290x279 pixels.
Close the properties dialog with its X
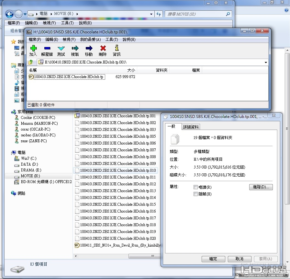coord(274,115)
